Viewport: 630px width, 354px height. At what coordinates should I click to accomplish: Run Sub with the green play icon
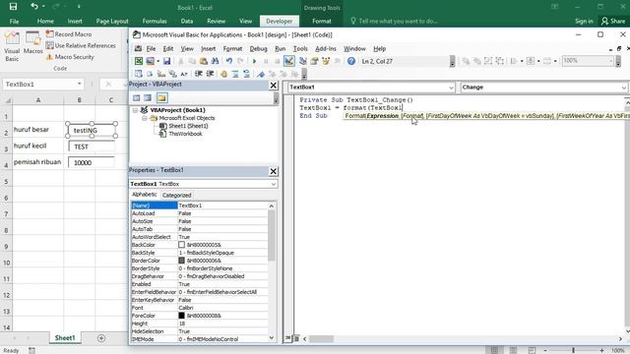(x=254, y=61)
